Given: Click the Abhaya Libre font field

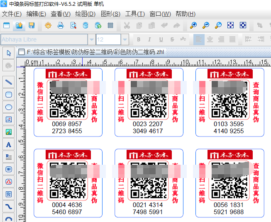Looking at the screenshot, I should [44, 39].
